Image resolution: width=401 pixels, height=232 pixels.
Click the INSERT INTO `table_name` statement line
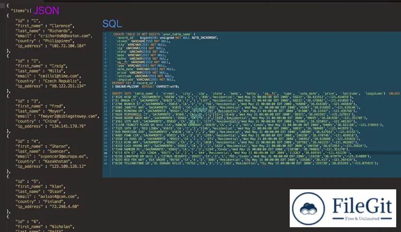tap(256, 93)
